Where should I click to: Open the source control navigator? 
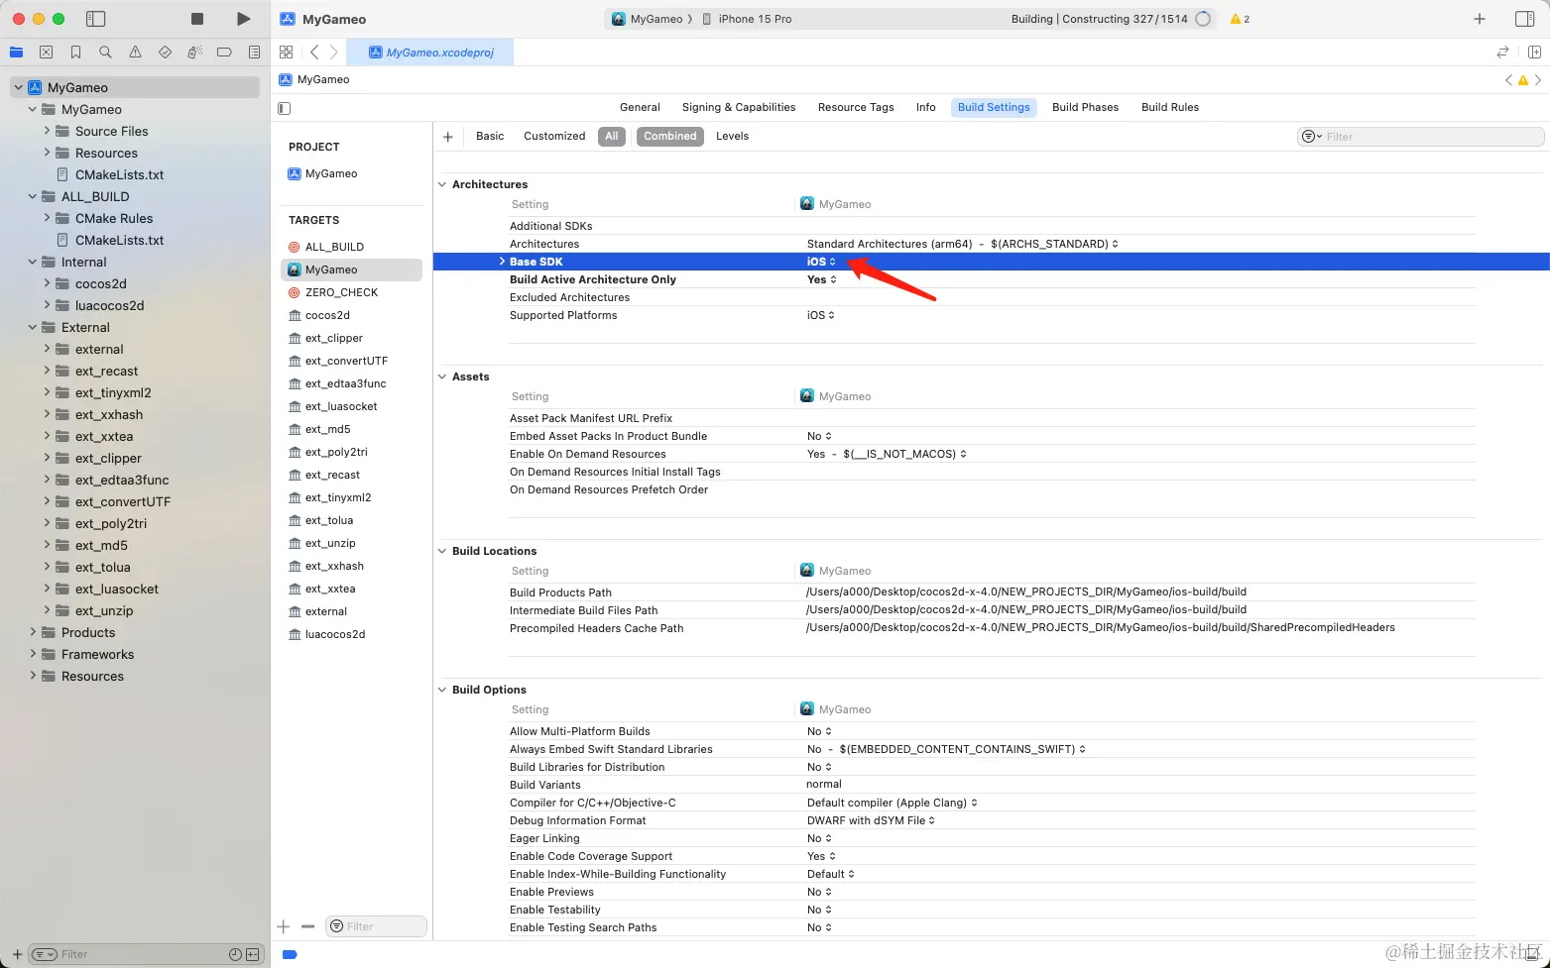[x=46, y=52]
